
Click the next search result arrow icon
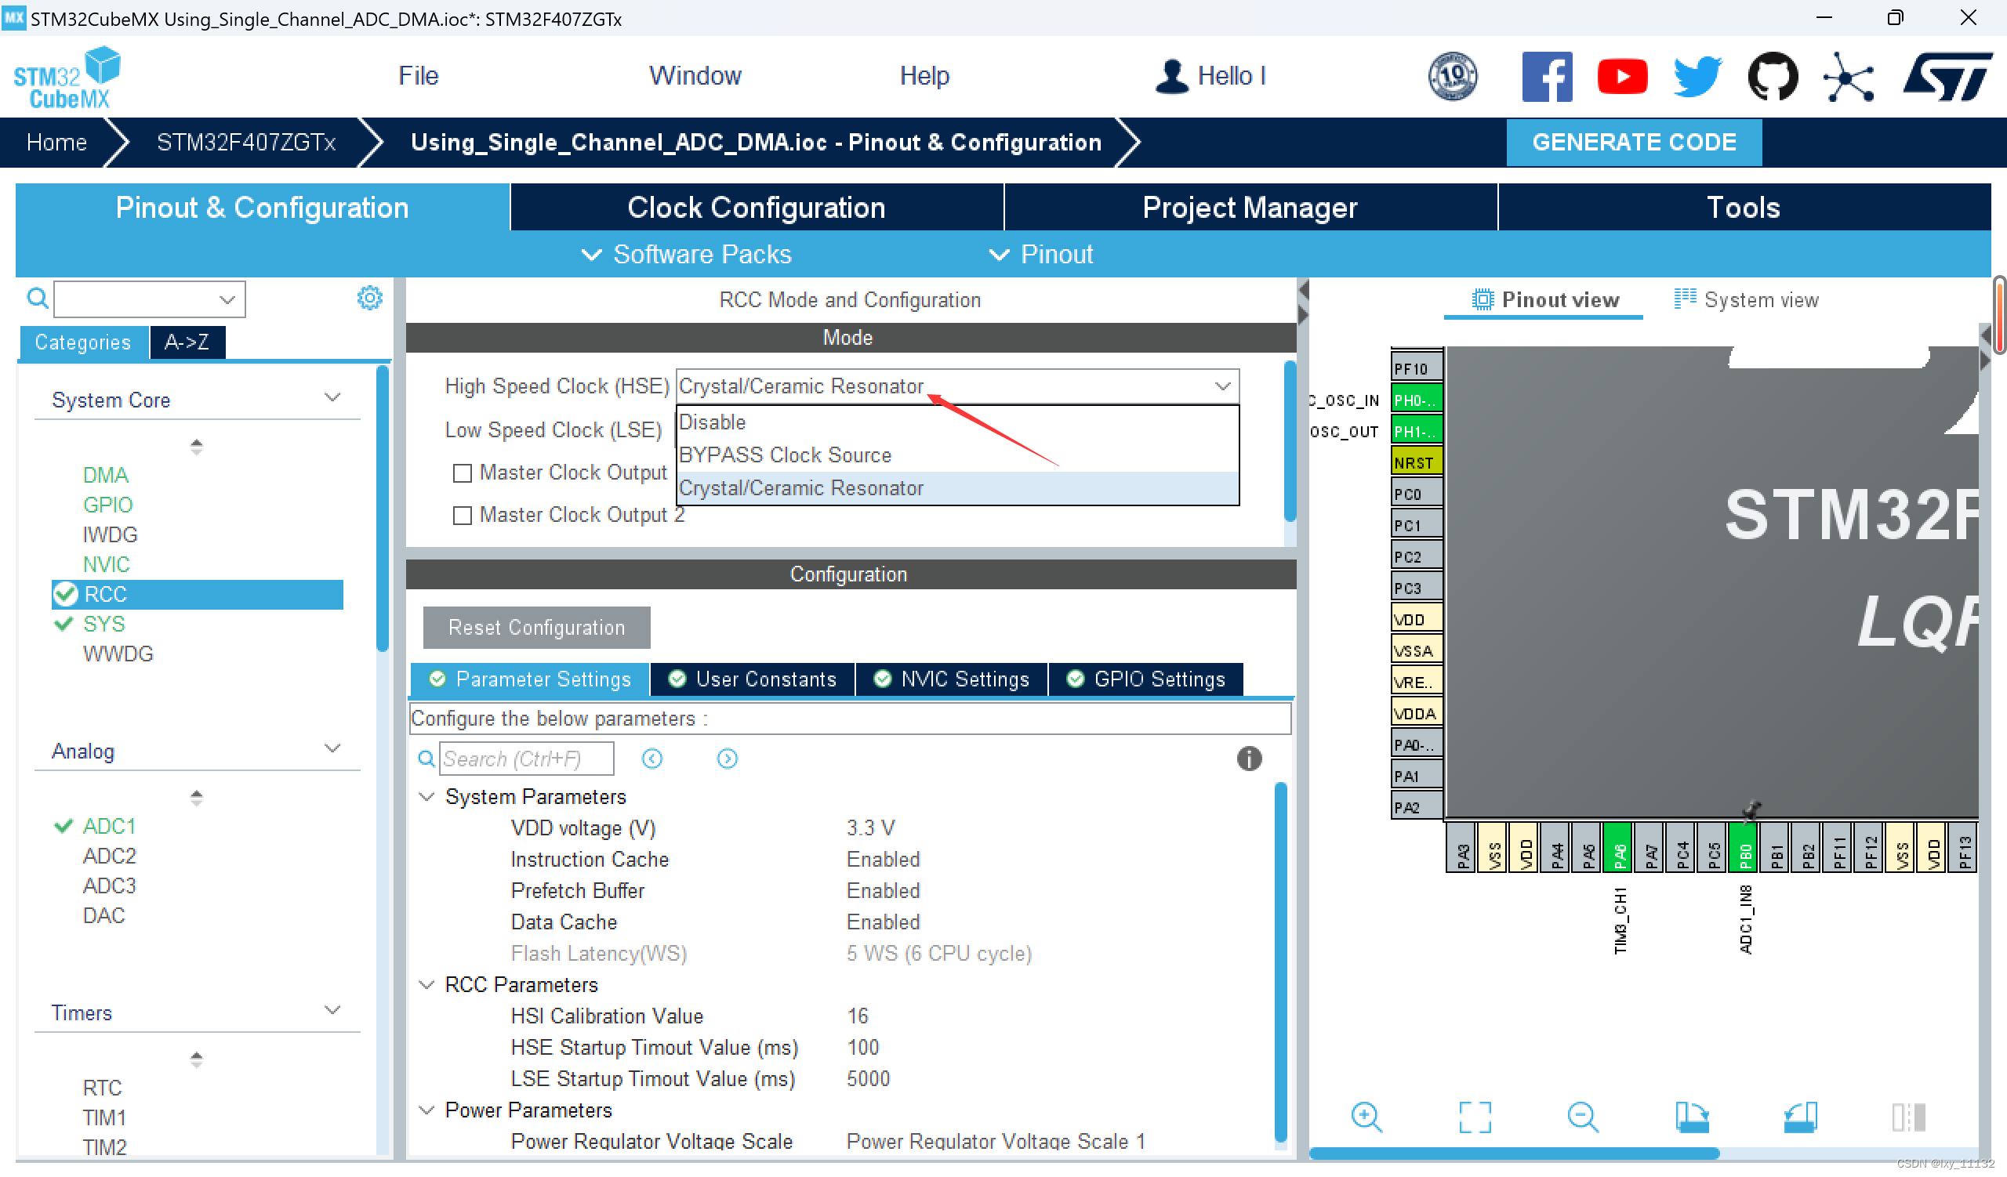pos(726,759)
